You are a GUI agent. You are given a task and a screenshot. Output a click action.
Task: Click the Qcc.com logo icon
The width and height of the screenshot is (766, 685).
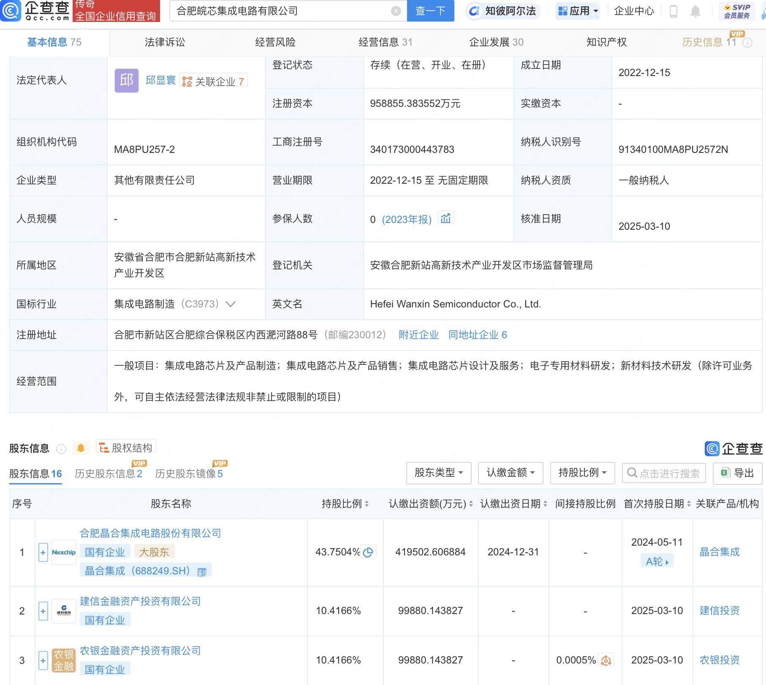coord(10,10)
